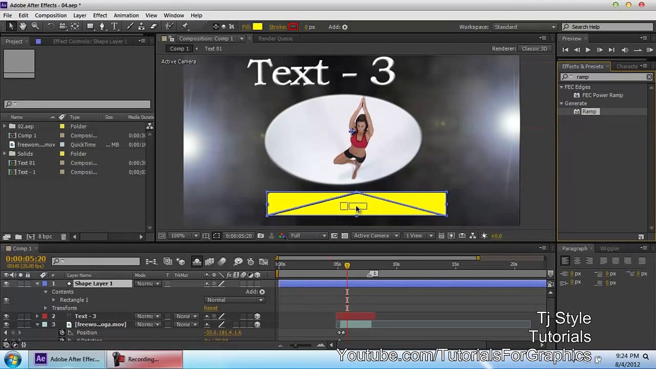Select the Ramp effect preset

[589, 112]
